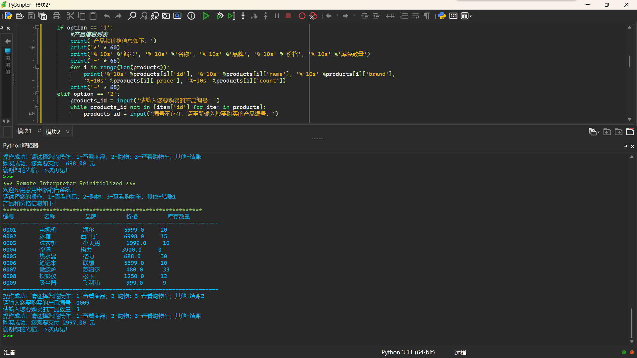Click the Find in files folder icon
Viewport: 637px width, 358px height.
(x=166, y=16)
